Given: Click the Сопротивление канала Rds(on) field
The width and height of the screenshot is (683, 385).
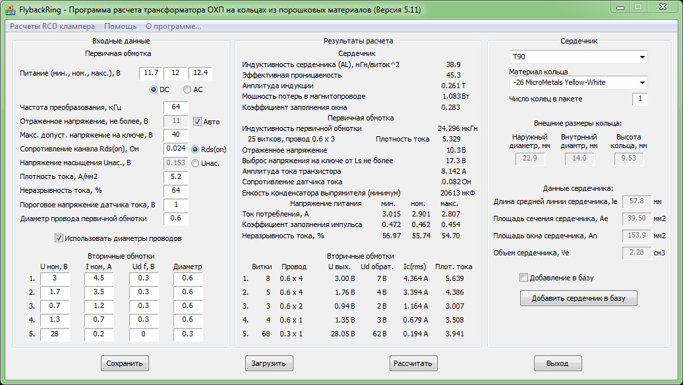Looking at the screenshot, I should point(176,149).
